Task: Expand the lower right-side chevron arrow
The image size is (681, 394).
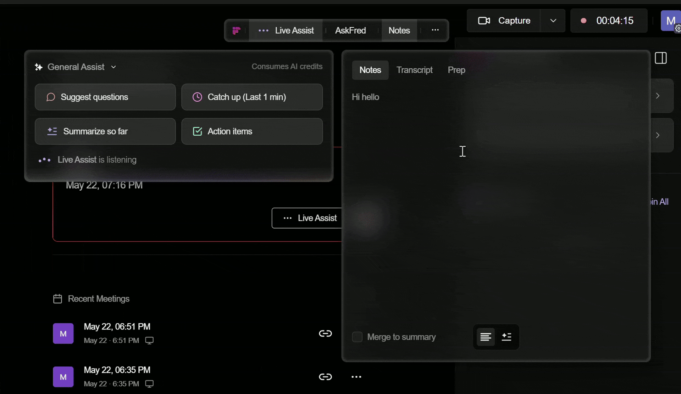Action: 658,135
